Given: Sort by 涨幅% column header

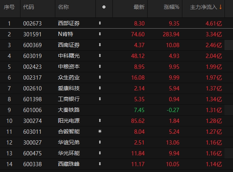Looking at the screenshot, I should click(x=171, y=7).
